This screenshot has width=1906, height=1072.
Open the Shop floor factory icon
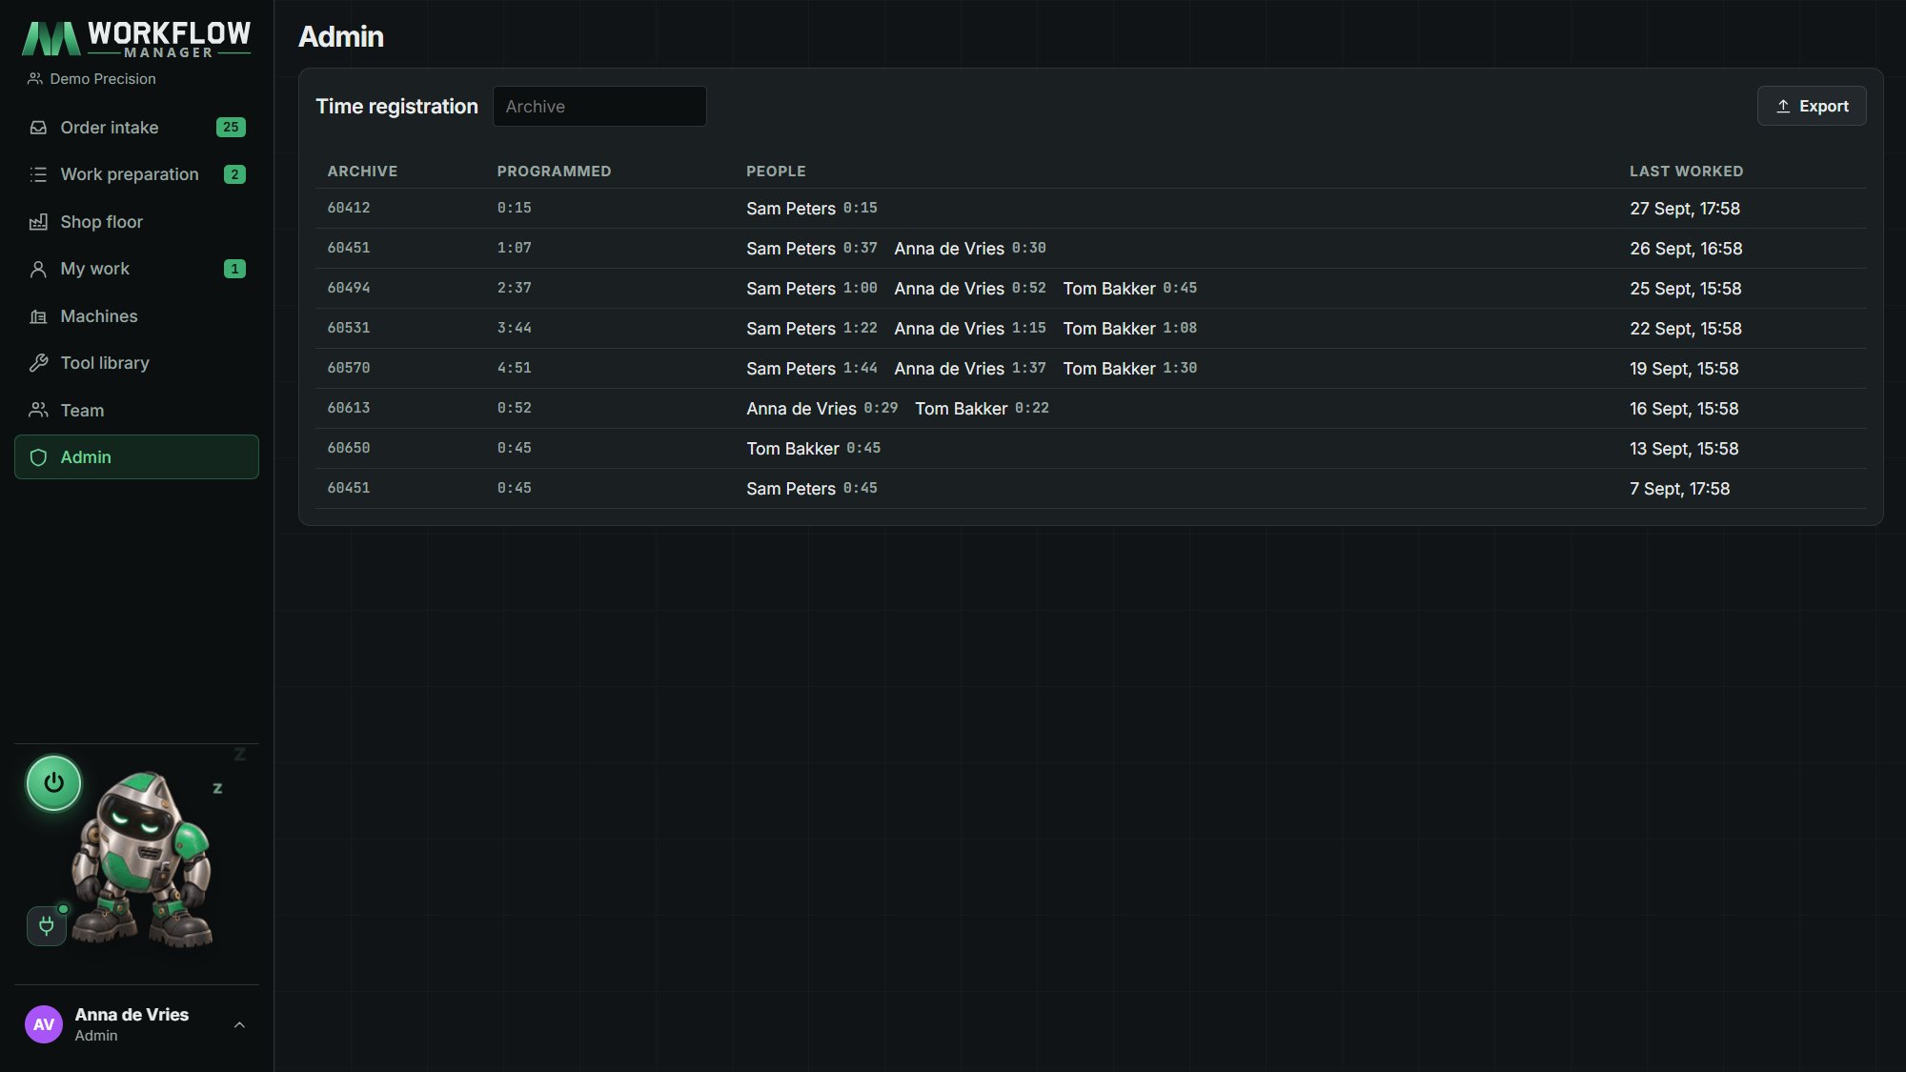tap(38, 222)
